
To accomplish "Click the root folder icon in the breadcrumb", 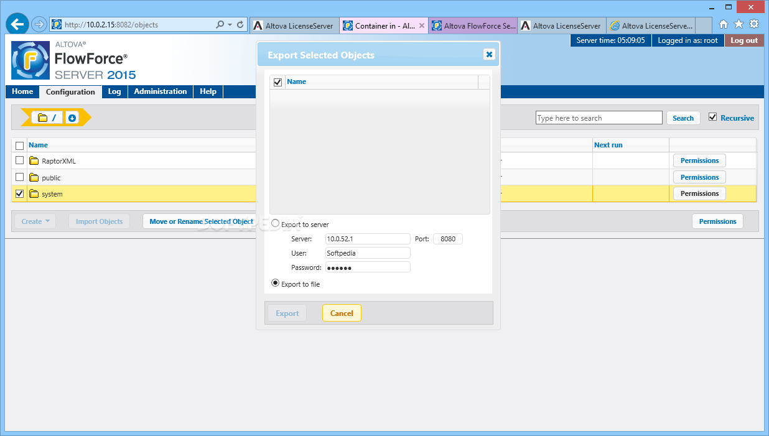I will [42, 118].
